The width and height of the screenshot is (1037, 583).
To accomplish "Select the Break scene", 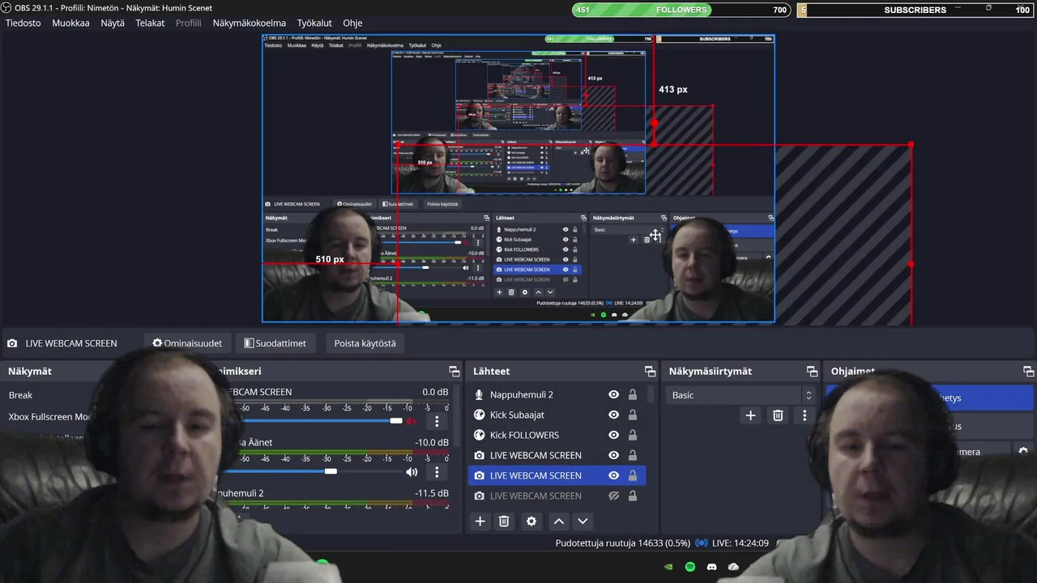I will click(x=20, y=395).
